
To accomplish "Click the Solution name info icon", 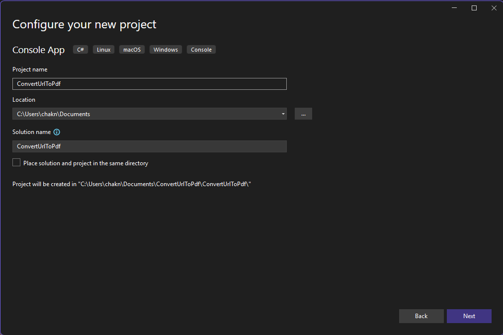I will [x=57, y=132].
